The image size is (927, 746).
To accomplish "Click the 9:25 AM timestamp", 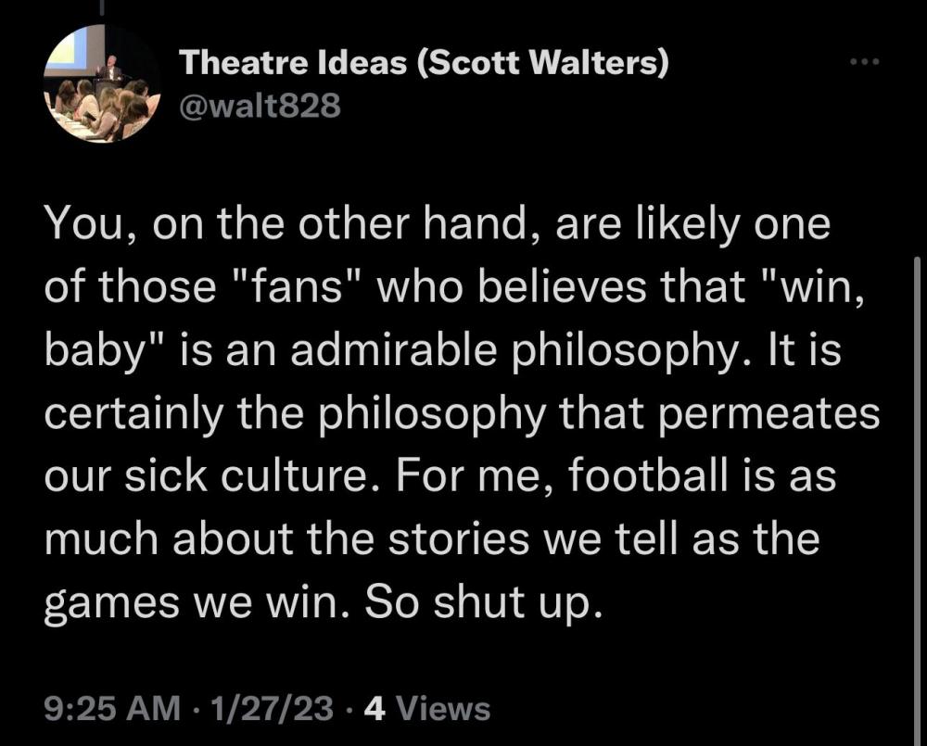I will [111, 709].
